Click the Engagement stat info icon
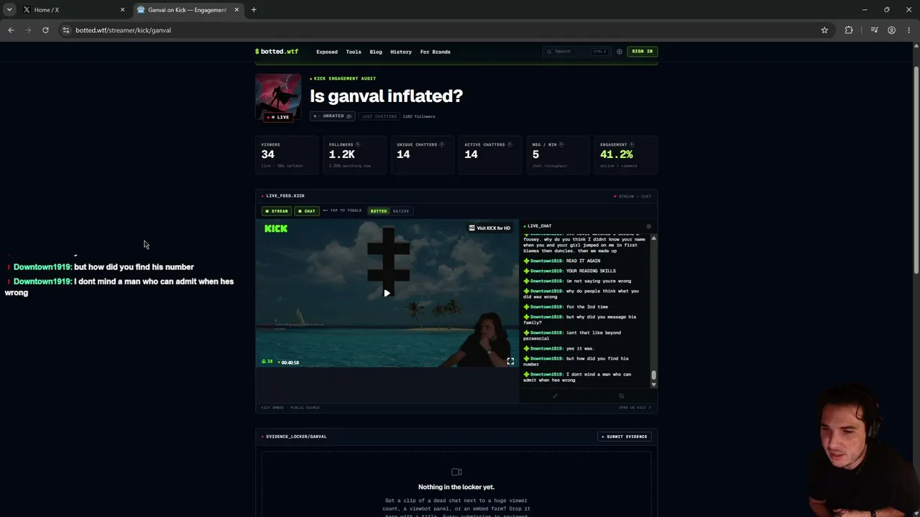 click(632, 144)
